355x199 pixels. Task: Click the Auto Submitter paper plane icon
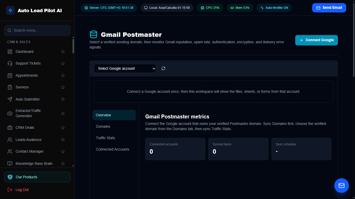pos(10,99)
